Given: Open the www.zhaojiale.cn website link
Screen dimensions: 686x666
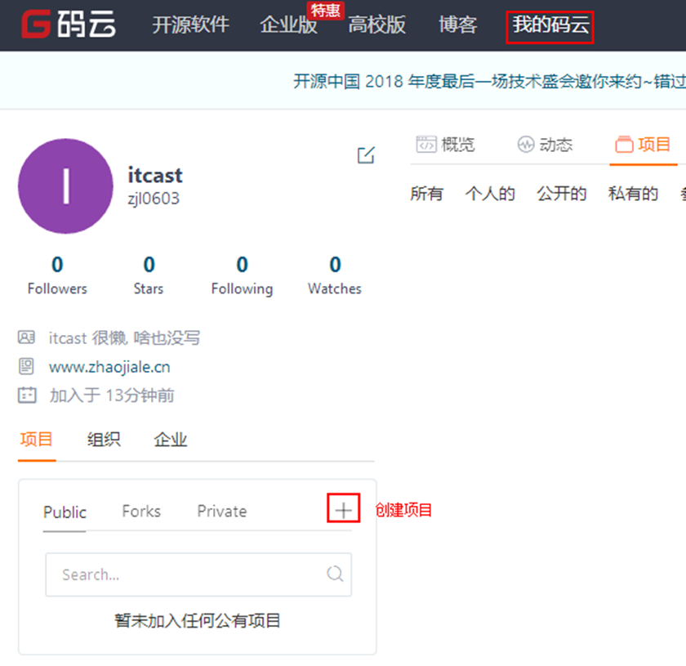Looking at the screenshot, I should tap(109, 367).
